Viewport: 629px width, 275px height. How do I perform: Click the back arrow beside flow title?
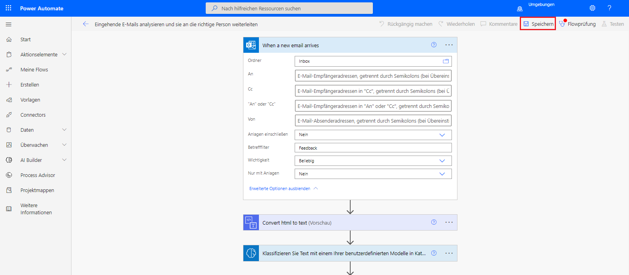point(85,24)
